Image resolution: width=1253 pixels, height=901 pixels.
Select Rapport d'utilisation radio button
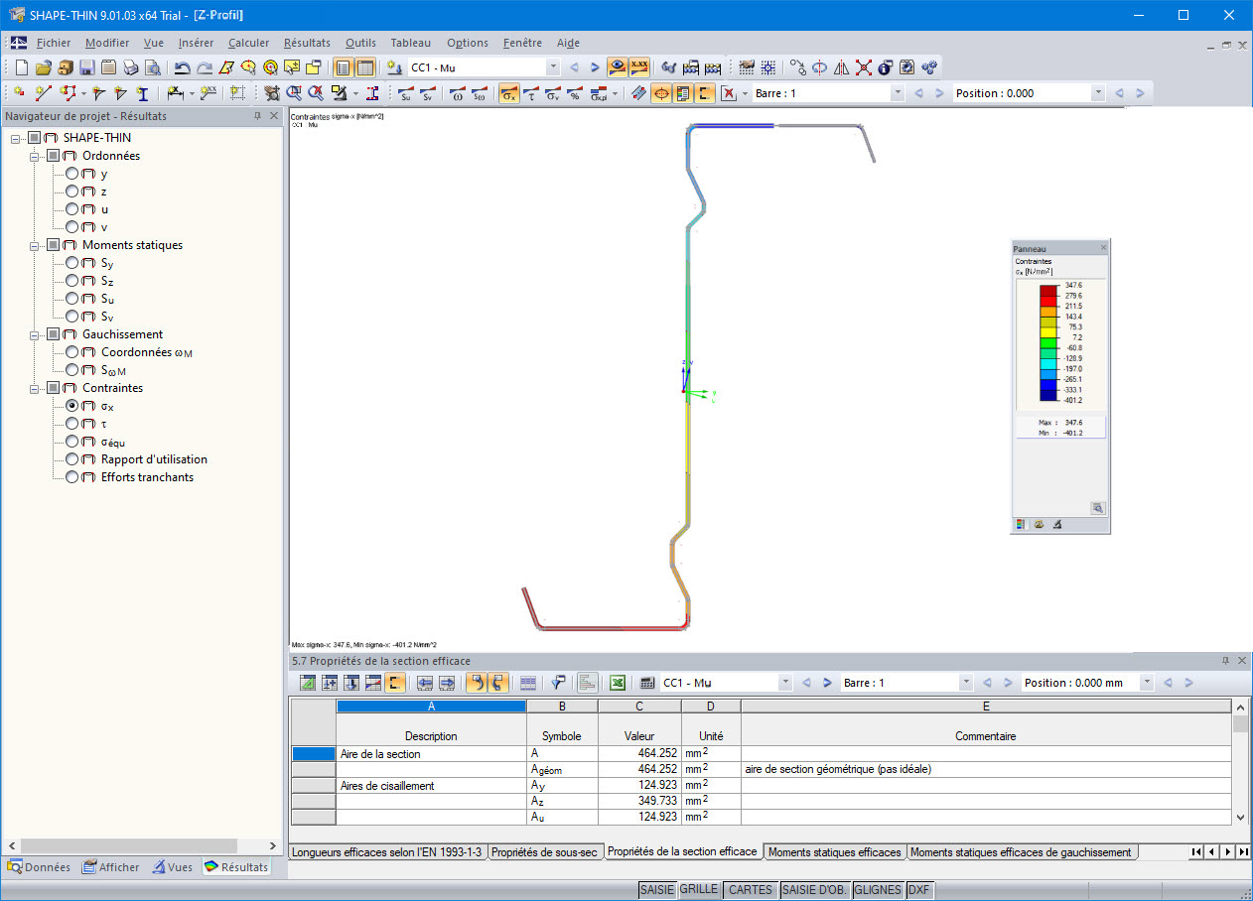point(72,459)
